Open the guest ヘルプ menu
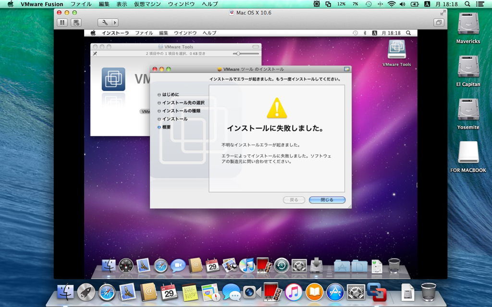The height and width of the screenshot is (307, 492). point(209,33)
